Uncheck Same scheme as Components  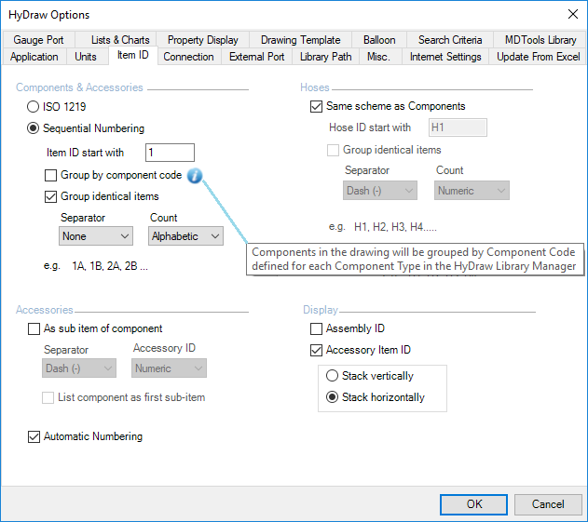pos(316,106)
